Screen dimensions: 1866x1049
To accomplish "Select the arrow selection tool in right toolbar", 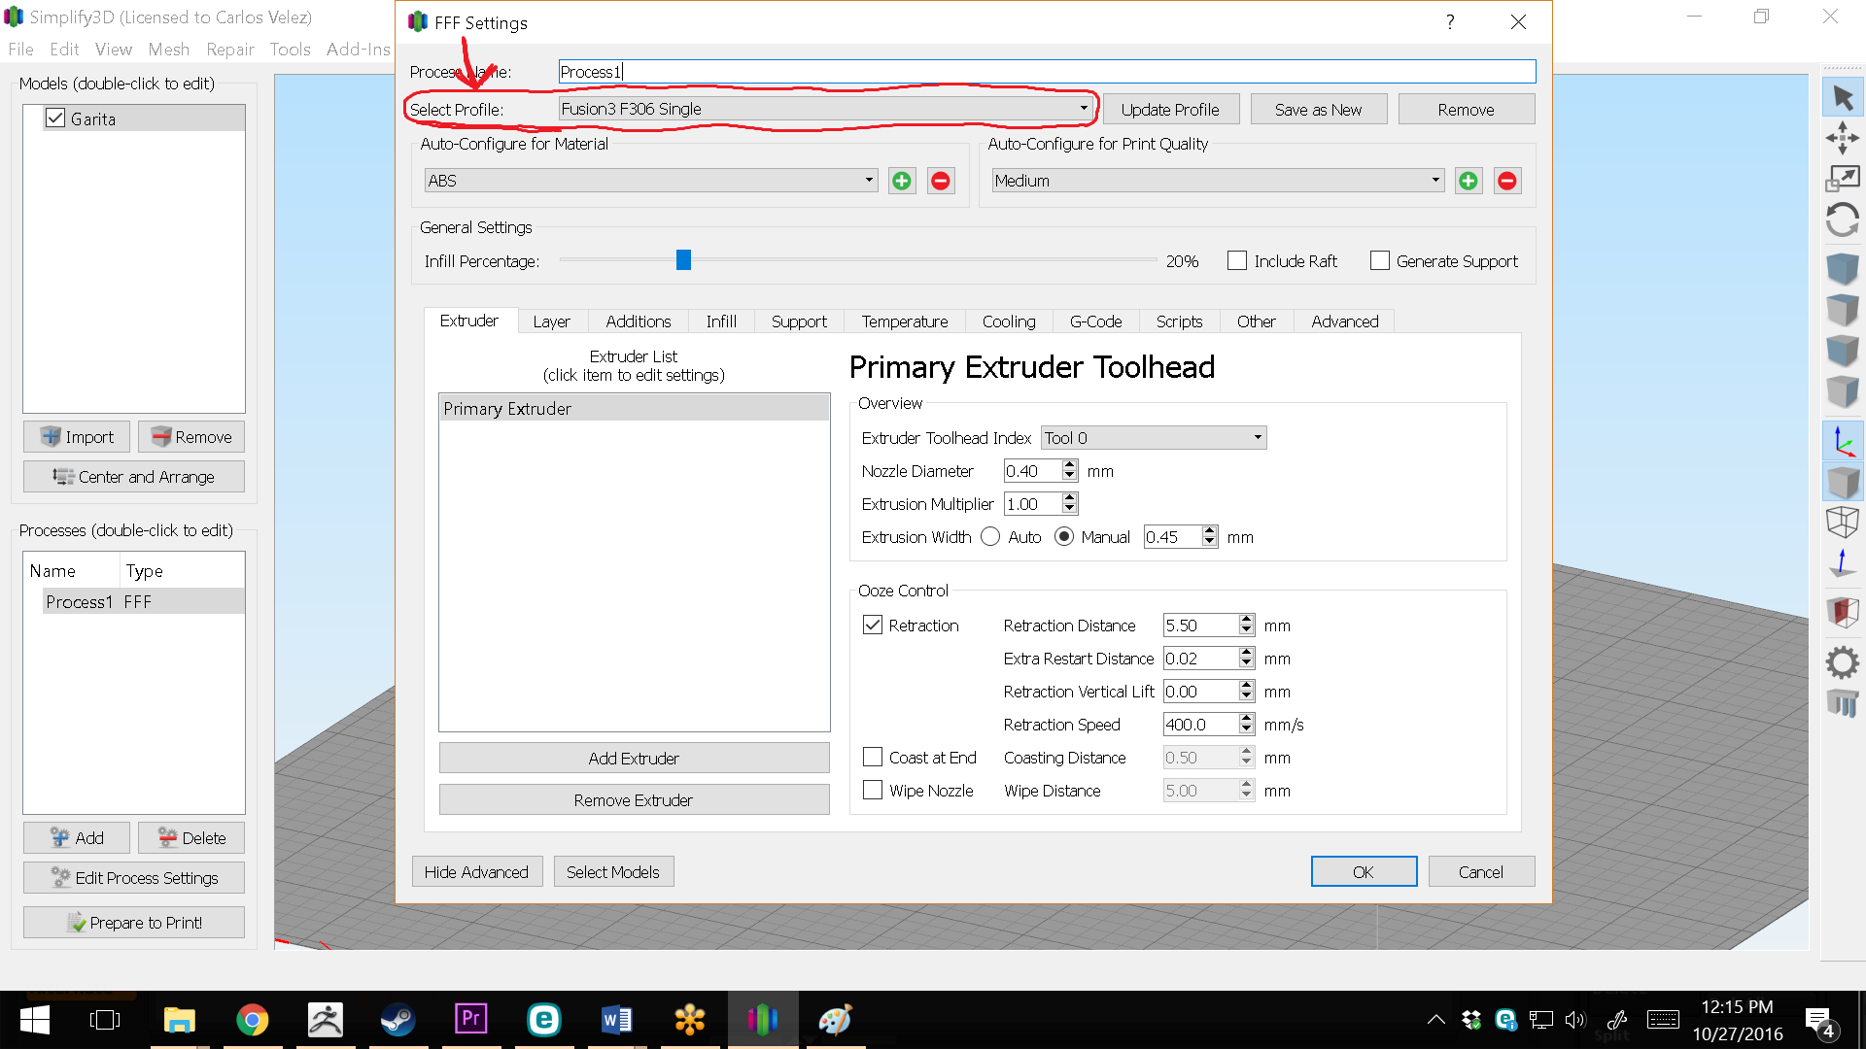I will pos(1843,97).
